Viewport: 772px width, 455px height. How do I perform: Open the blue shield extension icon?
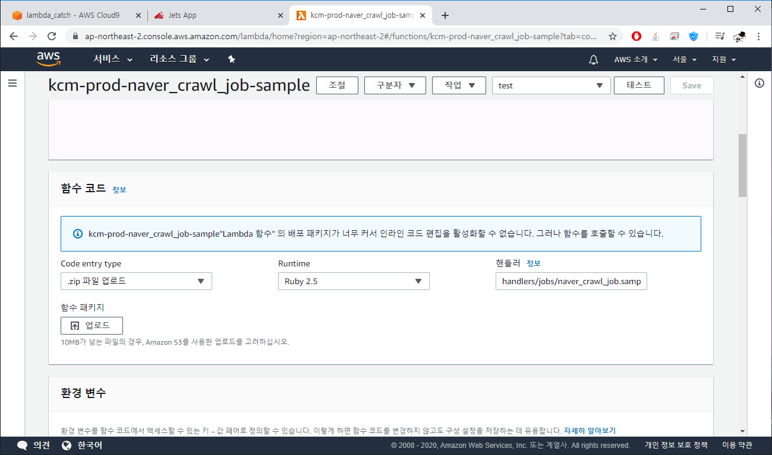click(x=694, y=36)
